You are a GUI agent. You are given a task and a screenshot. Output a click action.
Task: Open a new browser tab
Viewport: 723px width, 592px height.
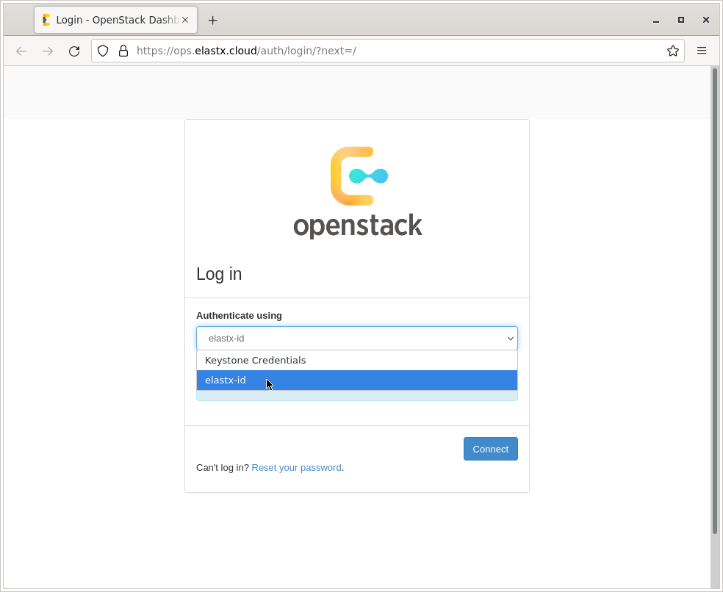[x=212, y=20]
